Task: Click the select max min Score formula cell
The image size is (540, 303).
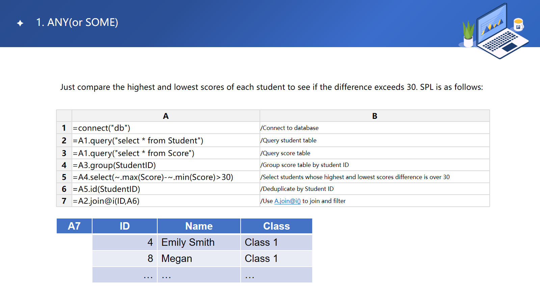Action: pos(165,177)
